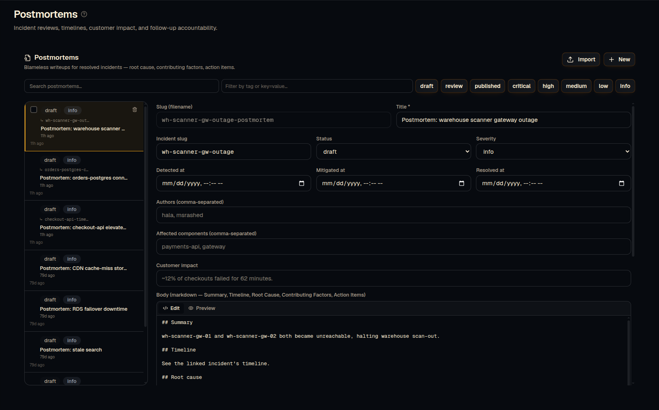The width and height of the screenshot is (659, 410).
Task: Open the stale search postmortem entry
Action: [x=84, y=352]
